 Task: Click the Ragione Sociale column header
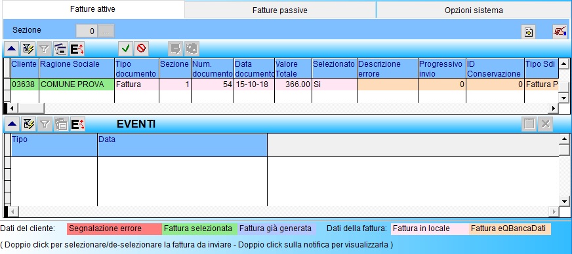click(77, 69)
